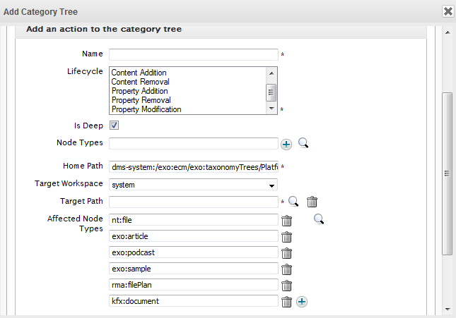The height and width of the screenshot is (318, 456).
Task: Delete the rma:filePlan node type entry
Action: pyautogui.click(x=287, y=285)
